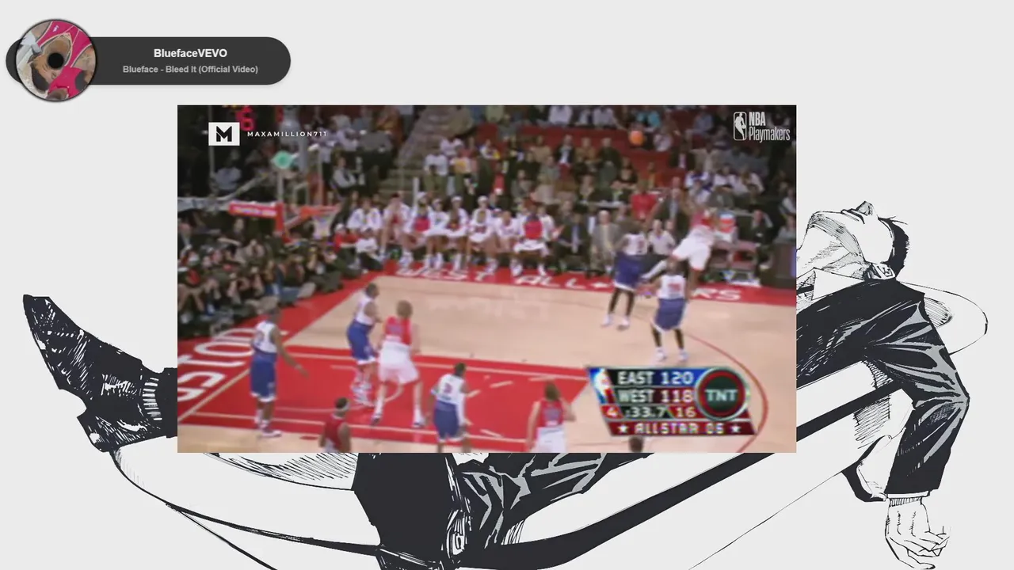Click the NBA Playmakers logo in the video
This screenshot has height=570, width=1014.
click(x=761, y=126)
